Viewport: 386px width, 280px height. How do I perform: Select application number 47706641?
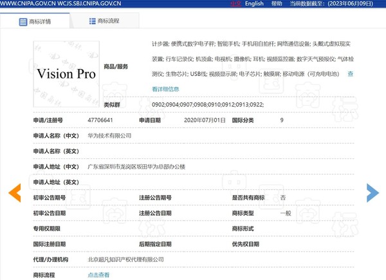(x=100, y=120)
